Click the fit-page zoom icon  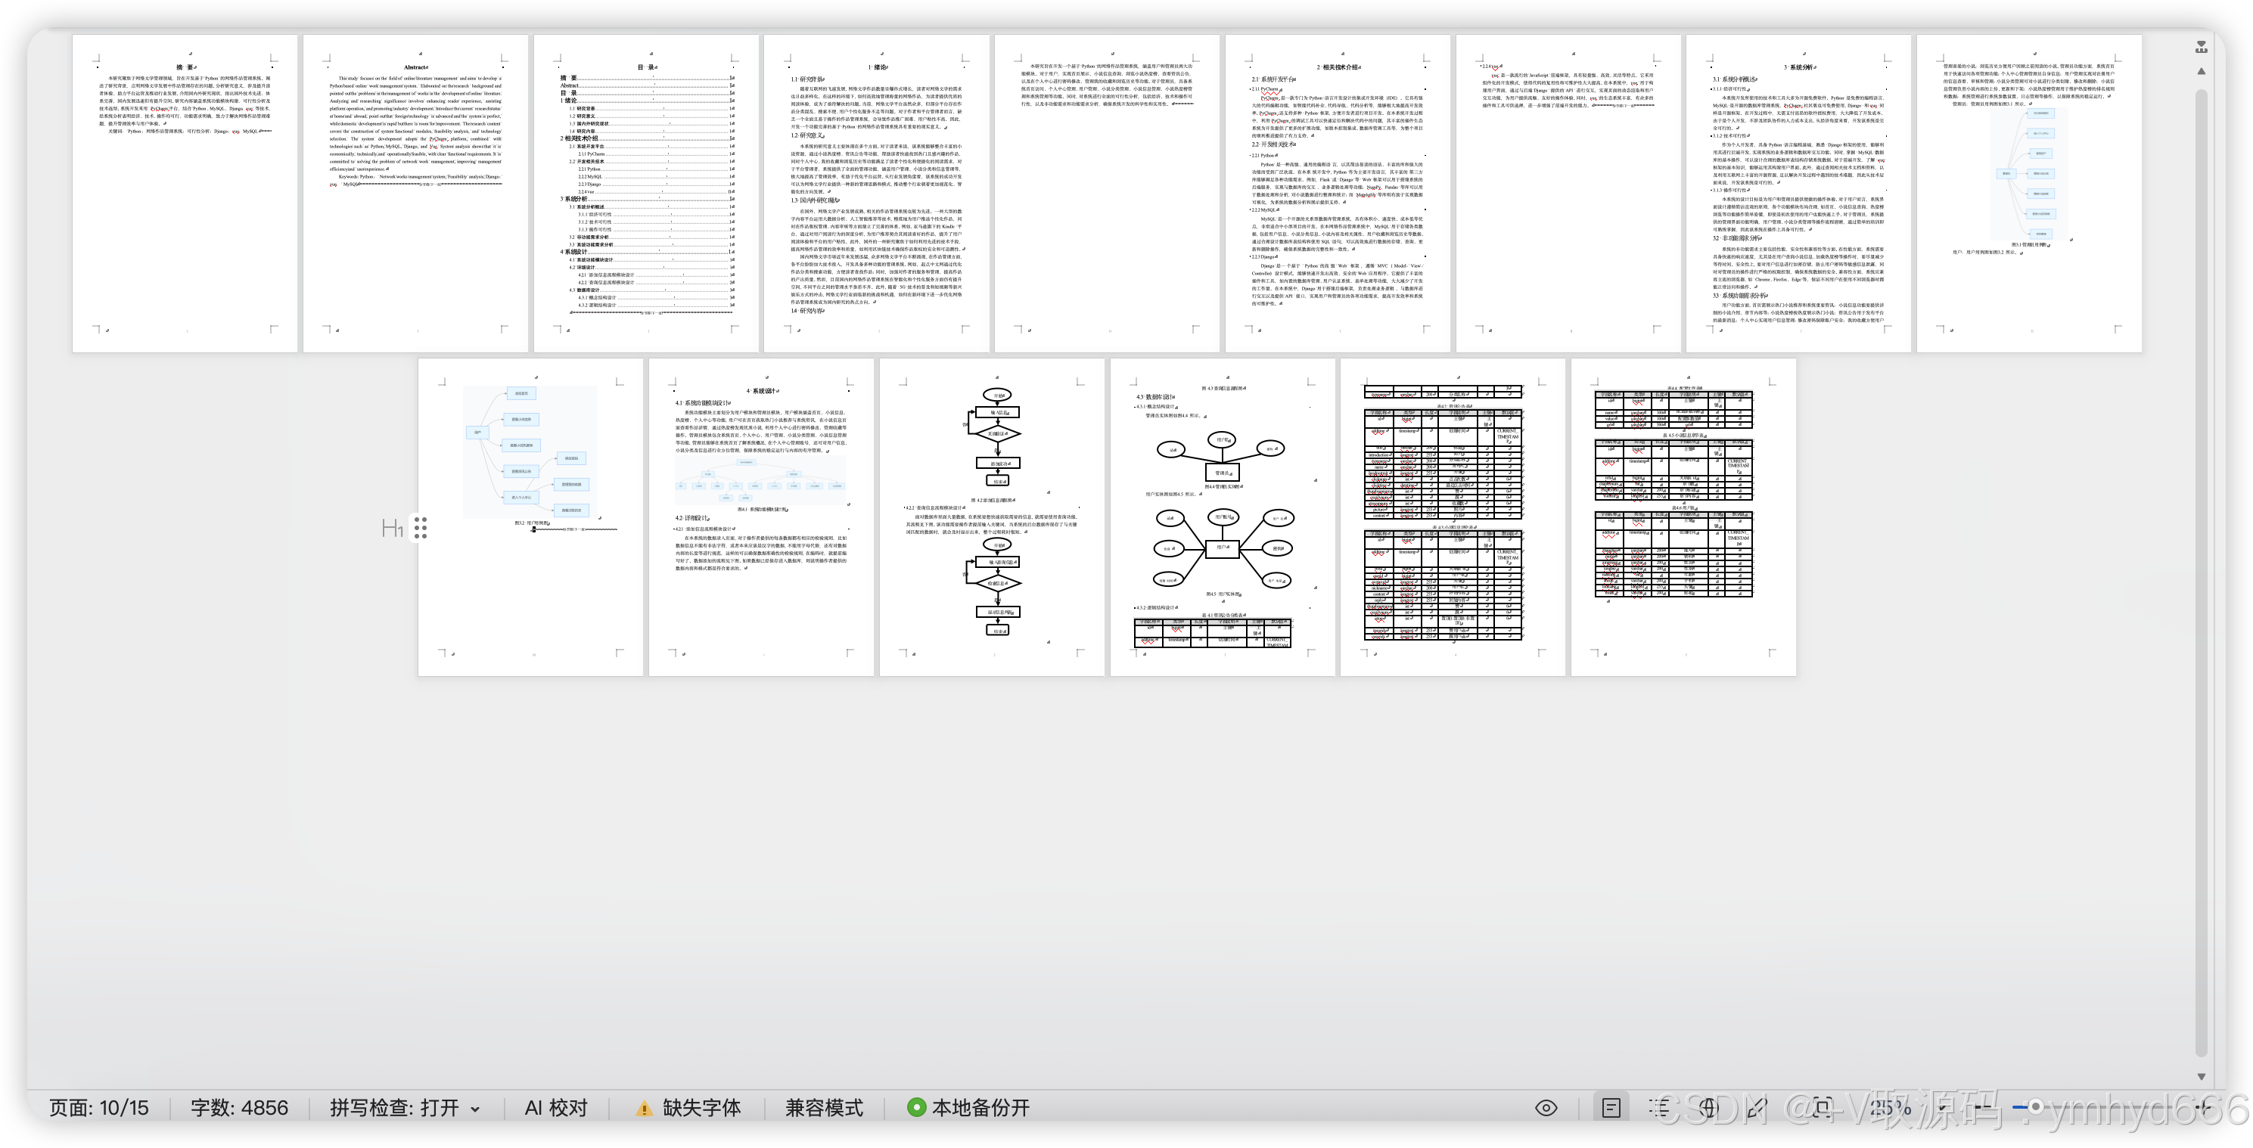tap(1823, 1108)
